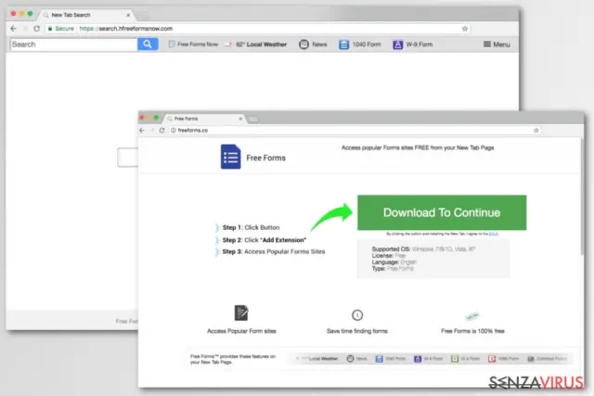Reload the search.hfreeformsnow.com page
The image size is (594, 396).
(37, 29)
